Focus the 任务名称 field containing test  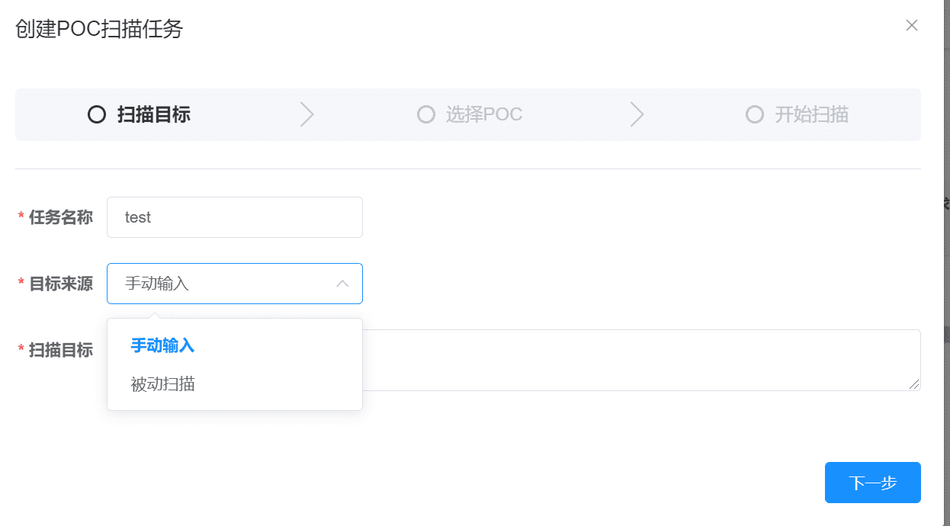coord(235,217)
